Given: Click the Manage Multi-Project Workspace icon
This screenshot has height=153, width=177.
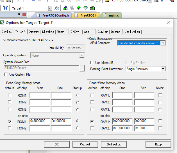Looking at the screenshot, I should [72, 8].
